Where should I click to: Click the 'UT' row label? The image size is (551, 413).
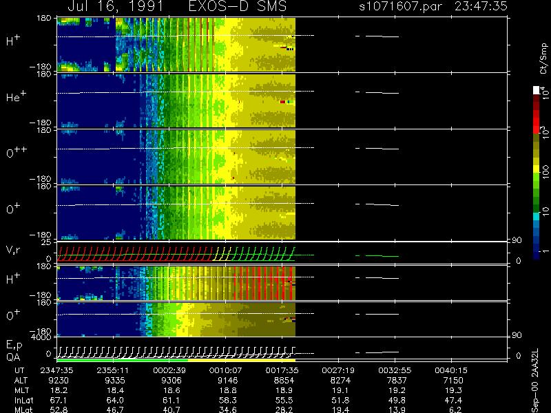(x=20, y=370)
